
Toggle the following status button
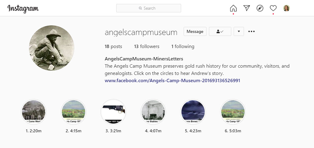click(220, 31)
